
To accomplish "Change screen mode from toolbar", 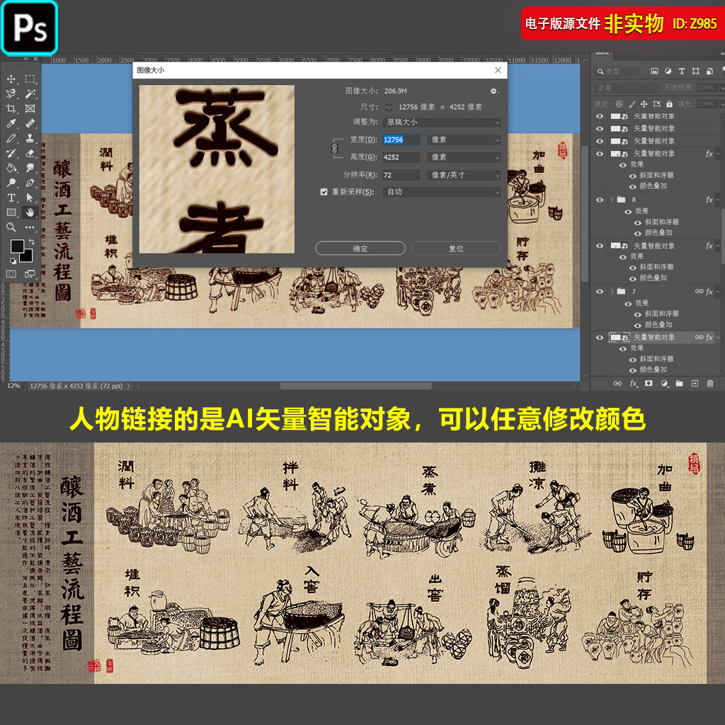I will (x=30, y=274).
